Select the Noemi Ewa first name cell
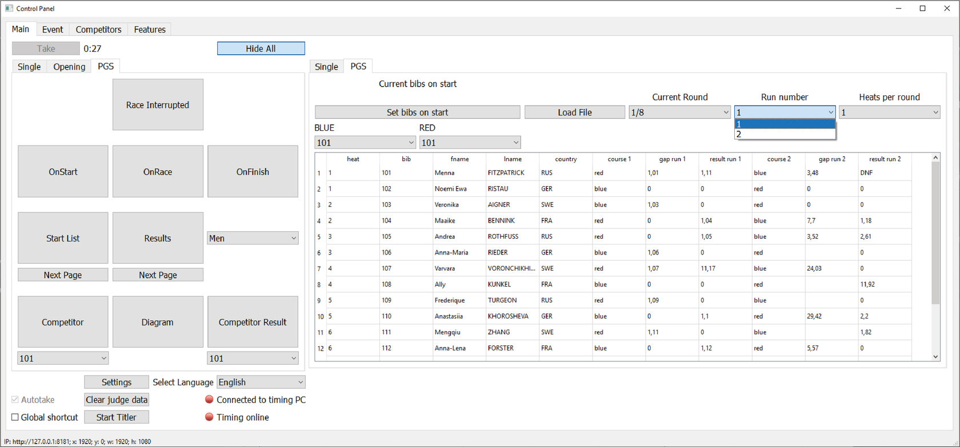Screen dimensions: 960x447 pyautogui.click(x=459, y=188)
